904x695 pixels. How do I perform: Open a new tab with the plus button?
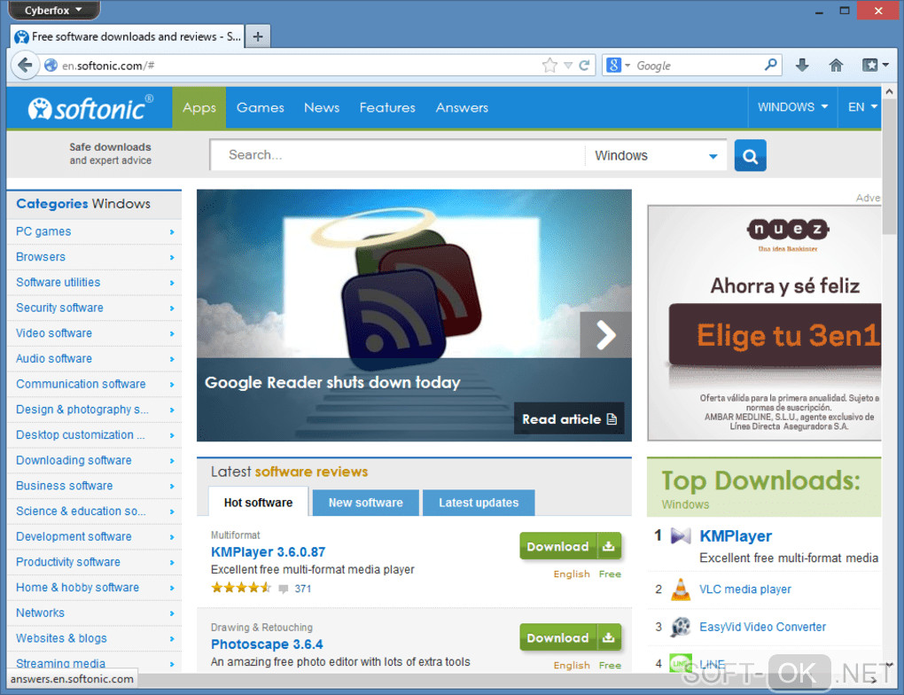pos(258,36)
